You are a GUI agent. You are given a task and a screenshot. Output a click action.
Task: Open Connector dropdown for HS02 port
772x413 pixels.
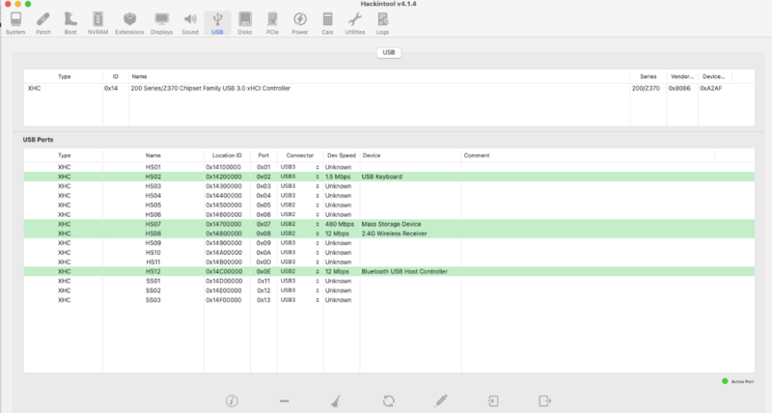point(299,177)
